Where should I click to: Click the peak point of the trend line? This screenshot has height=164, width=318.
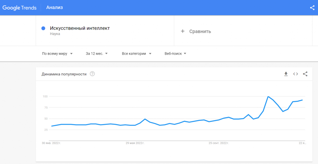coord(268,97)
